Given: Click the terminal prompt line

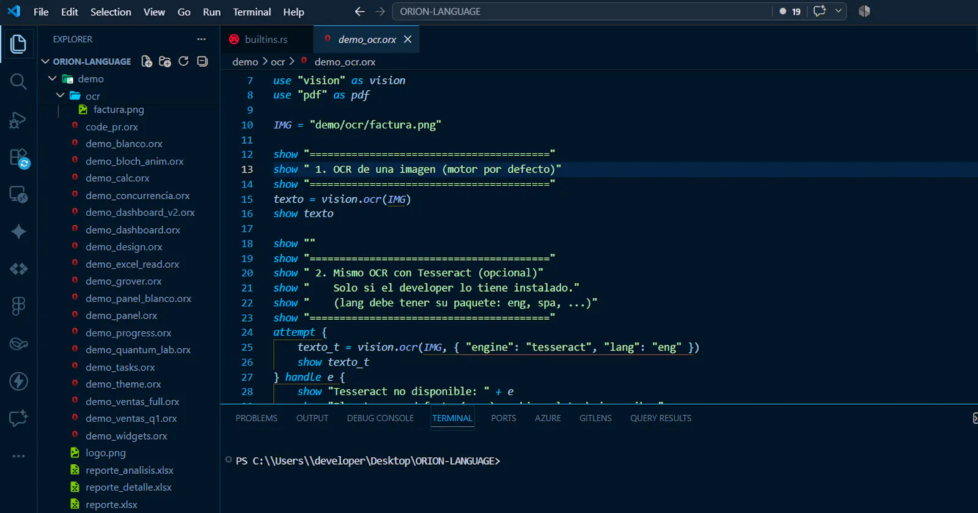Looking at the screenshot, I should [x=368, y=461].
